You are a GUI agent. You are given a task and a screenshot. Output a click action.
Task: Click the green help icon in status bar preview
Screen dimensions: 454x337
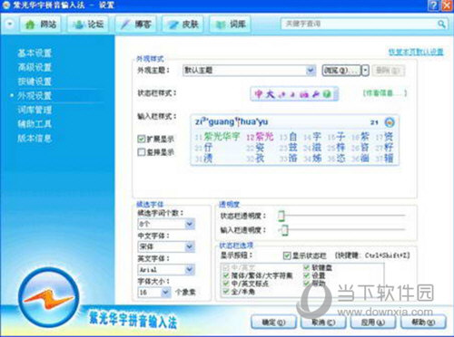click(x=327, y=94)
